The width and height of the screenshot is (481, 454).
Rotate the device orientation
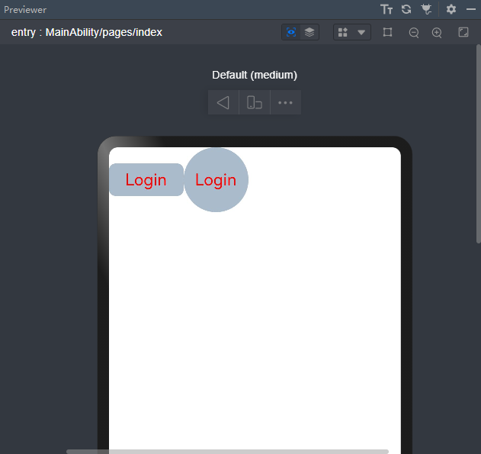pos(255,102)
